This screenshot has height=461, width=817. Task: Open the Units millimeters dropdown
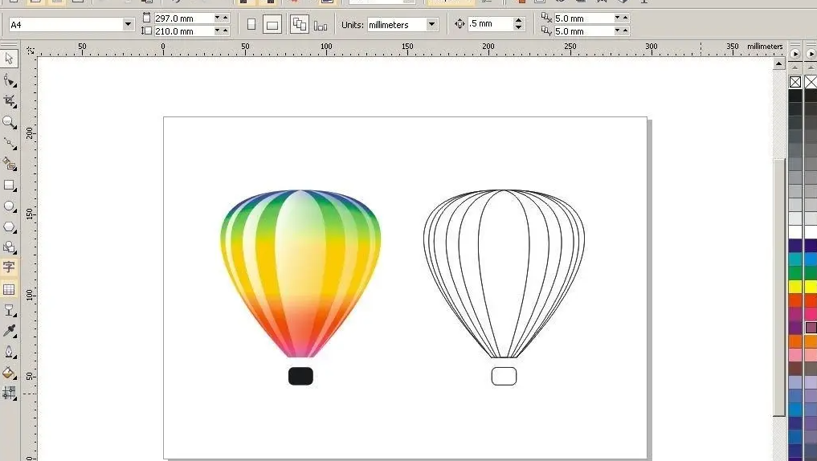(431, 24)
